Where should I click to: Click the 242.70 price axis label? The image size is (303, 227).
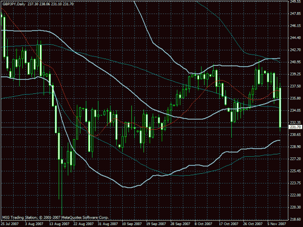tap(296, 50)
